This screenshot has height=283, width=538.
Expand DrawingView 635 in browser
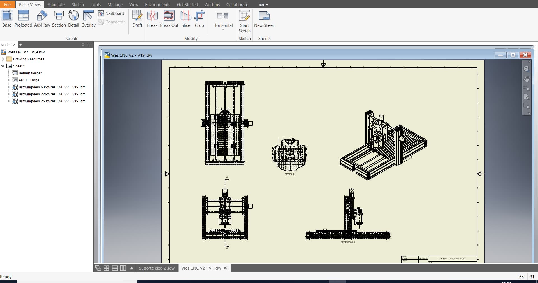[8, 87]
